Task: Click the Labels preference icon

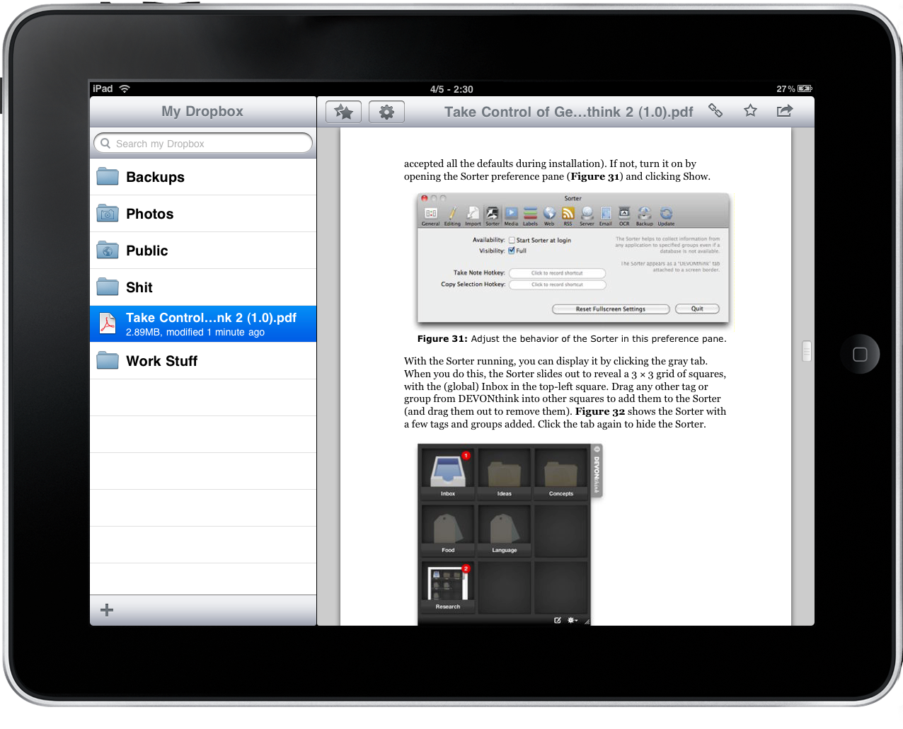Action: coord(530,215)
